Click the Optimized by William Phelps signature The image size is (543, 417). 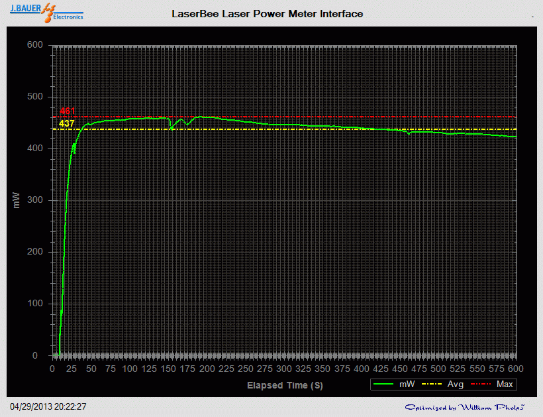[x=464, y=407]
